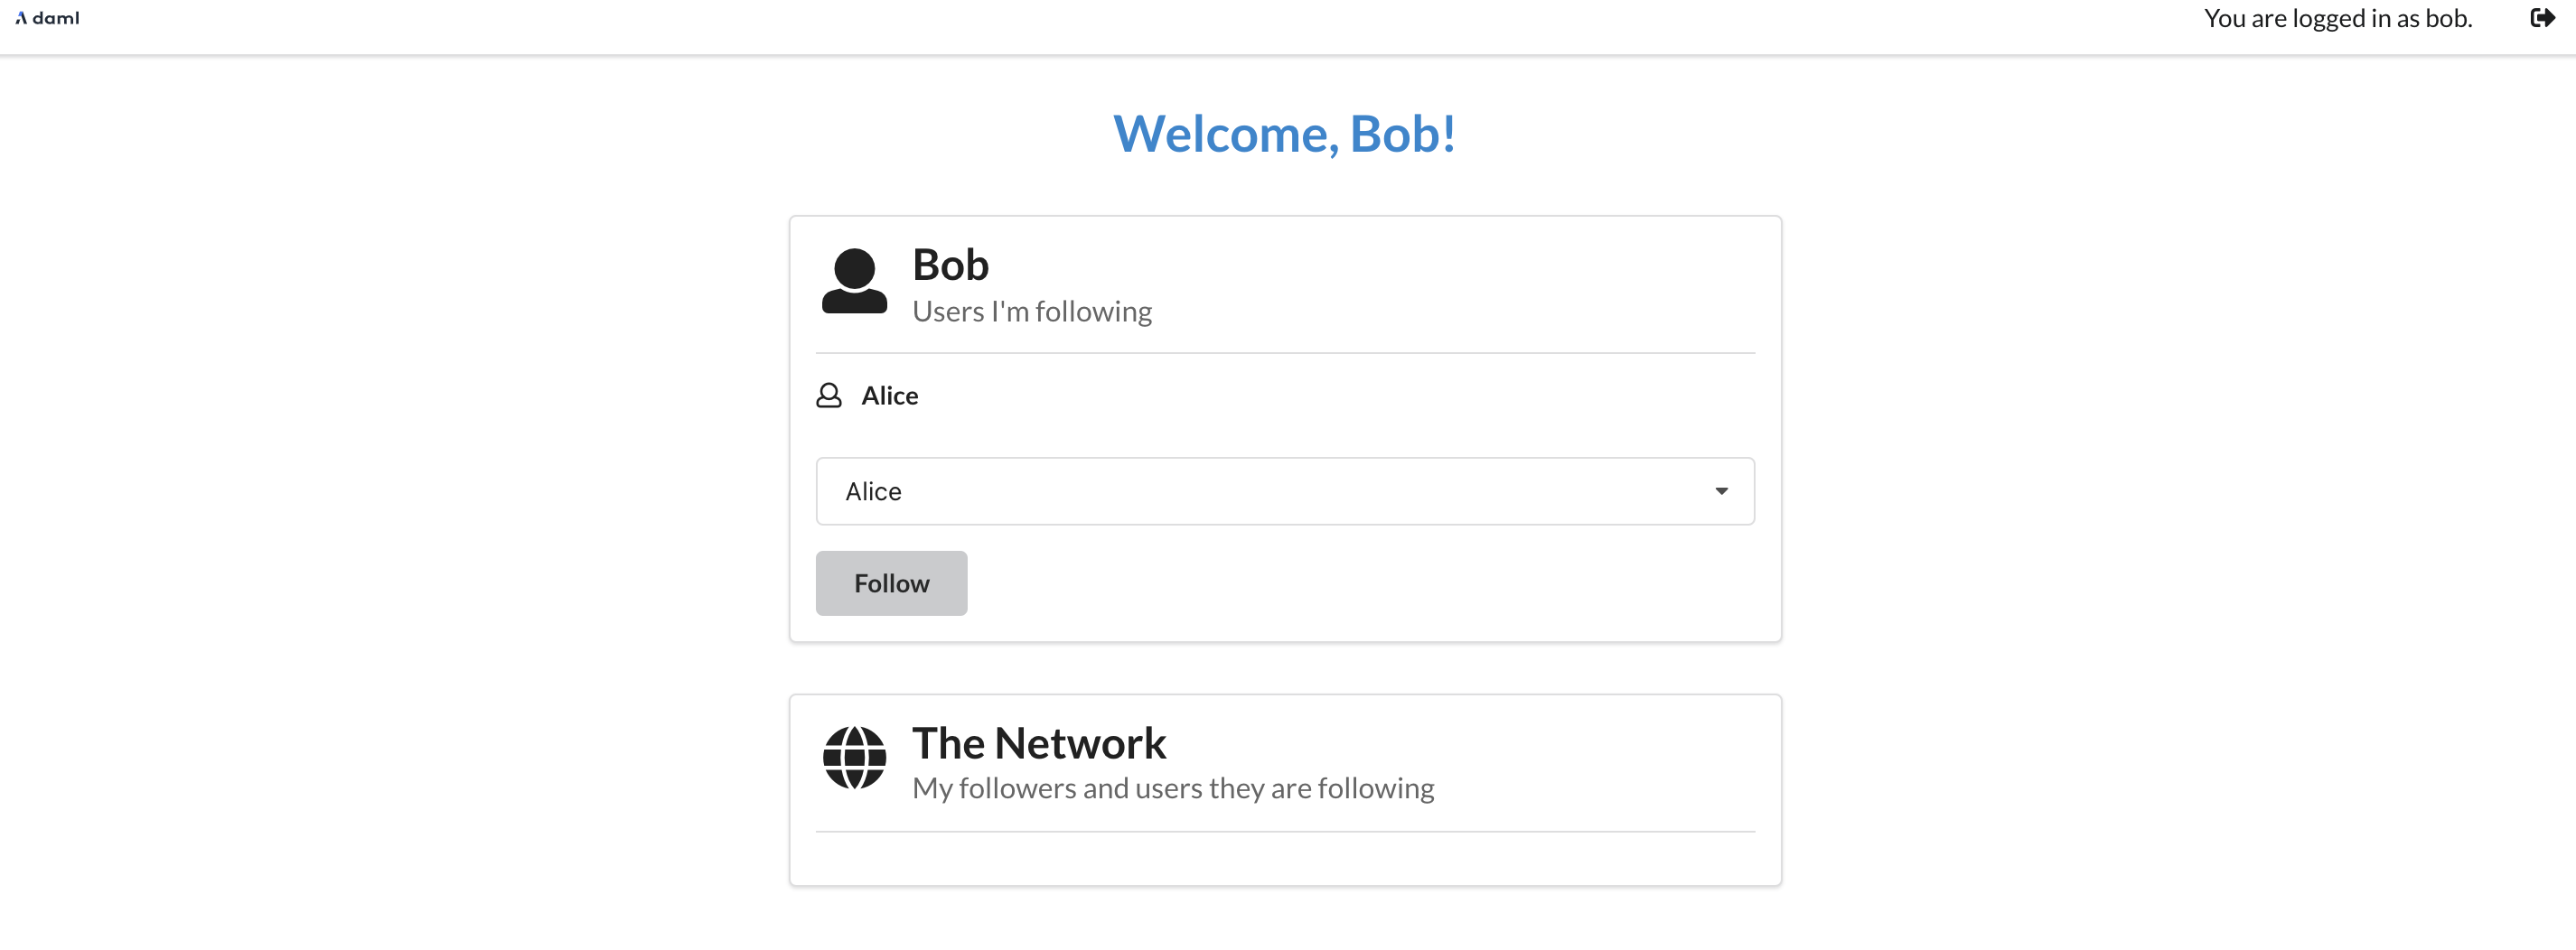Open the user selection dropdown showing Alice
Viewport: 2576px width, 950px height.
coord(1285,490)
